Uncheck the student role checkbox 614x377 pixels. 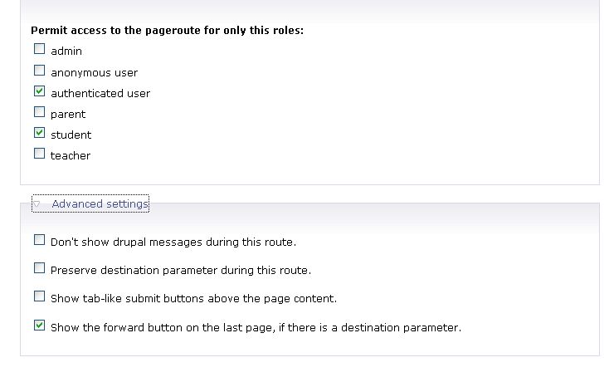point(39,133)
